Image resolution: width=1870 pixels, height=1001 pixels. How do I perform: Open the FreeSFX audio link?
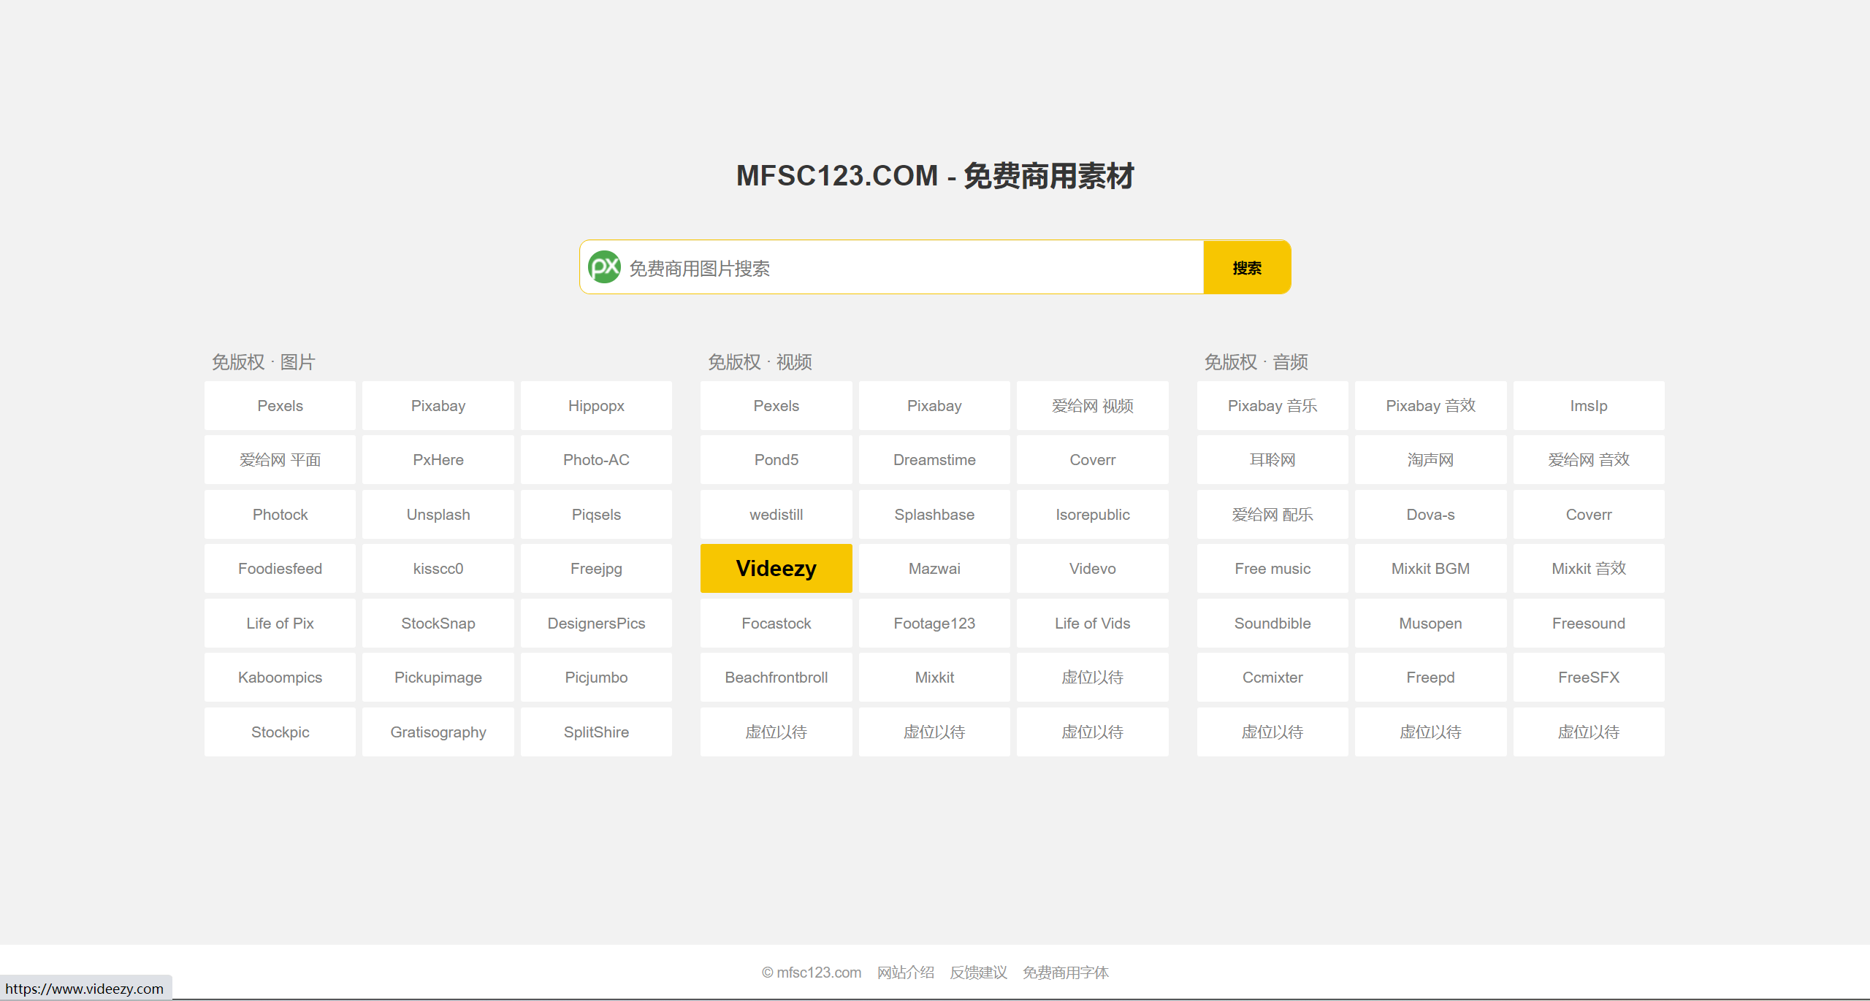coord(1589,677)
